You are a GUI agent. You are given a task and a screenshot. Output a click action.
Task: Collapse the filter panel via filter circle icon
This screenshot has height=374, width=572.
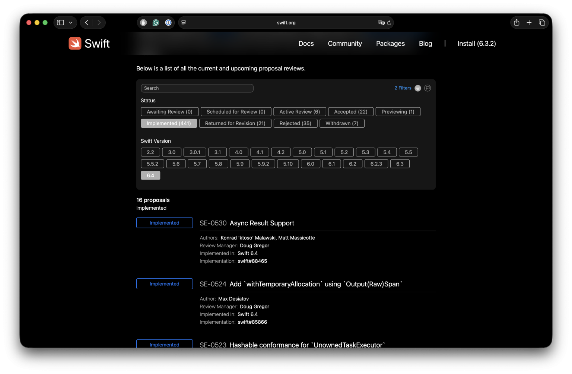[418, 88]
